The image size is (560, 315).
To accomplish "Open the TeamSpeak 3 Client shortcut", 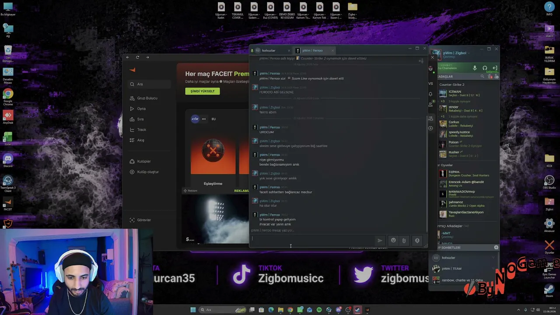I will [x=8, y=183].
